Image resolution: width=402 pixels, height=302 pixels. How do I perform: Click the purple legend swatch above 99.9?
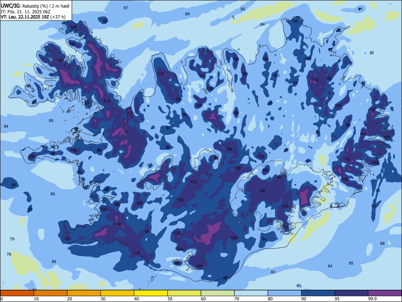pyautogui.click(x=385, y=293)
